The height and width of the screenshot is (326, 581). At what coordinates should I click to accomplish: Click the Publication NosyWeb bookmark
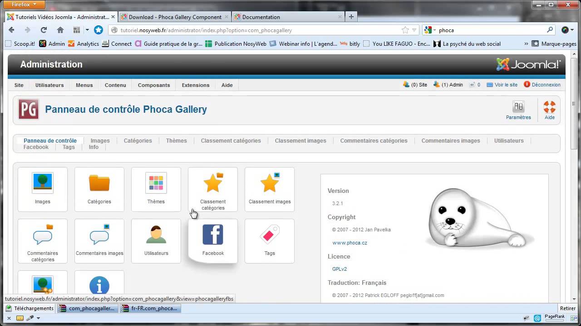(236, 44)
